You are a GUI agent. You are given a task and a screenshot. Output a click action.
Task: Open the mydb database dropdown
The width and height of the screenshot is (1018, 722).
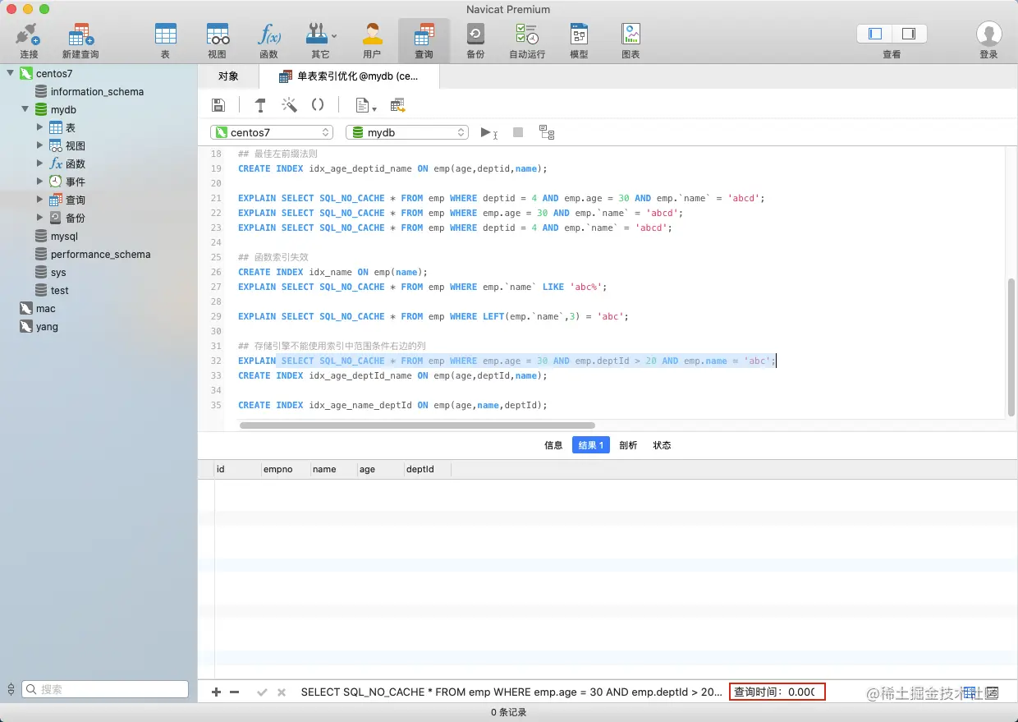click(x=407, y=132)
